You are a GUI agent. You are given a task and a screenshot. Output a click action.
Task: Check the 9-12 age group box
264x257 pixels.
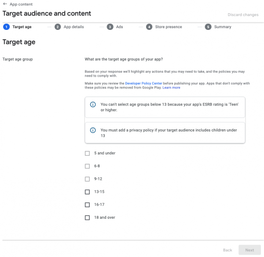87,179
